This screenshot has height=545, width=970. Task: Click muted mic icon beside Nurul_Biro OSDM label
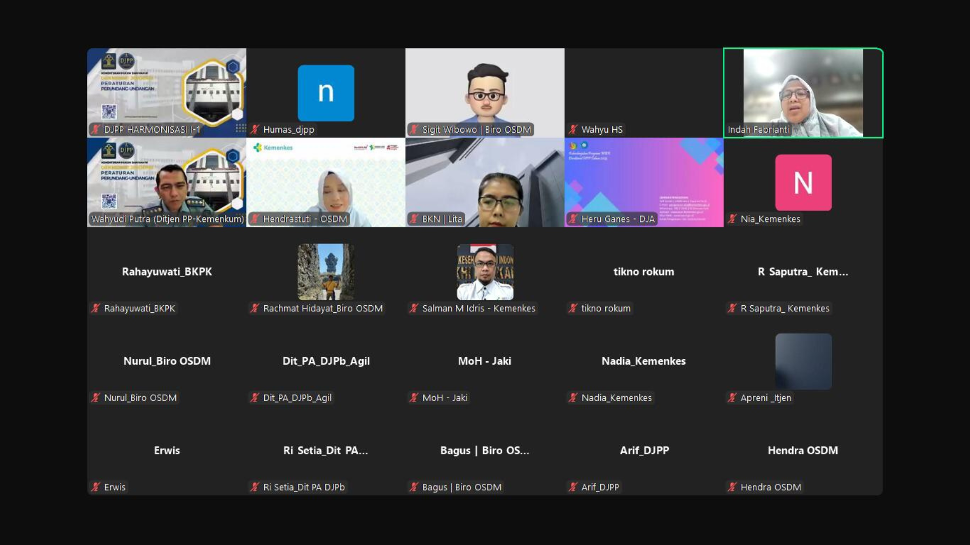tap(95, 398)
